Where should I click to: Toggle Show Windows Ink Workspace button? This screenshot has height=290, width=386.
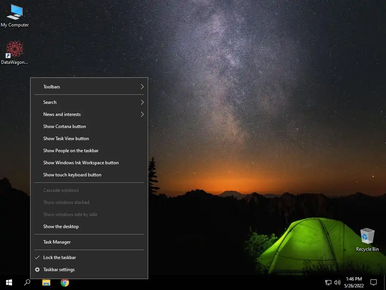coord(89,162)
